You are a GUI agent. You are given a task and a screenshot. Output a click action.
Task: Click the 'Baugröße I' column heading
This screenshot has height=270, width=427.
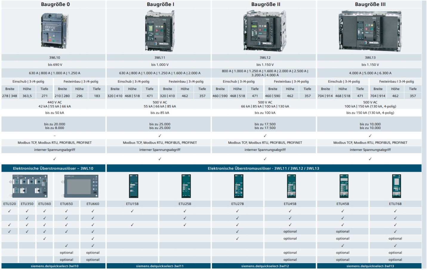click(x=161, y=4)
